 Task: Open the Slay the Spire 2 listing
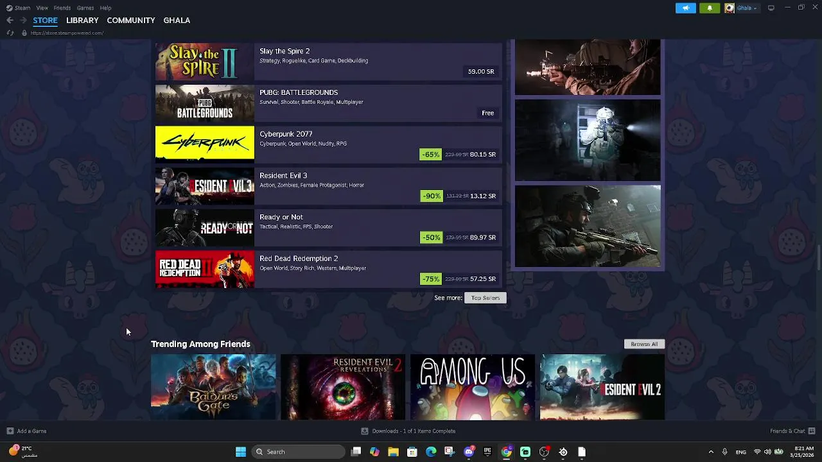pos(328,62)
